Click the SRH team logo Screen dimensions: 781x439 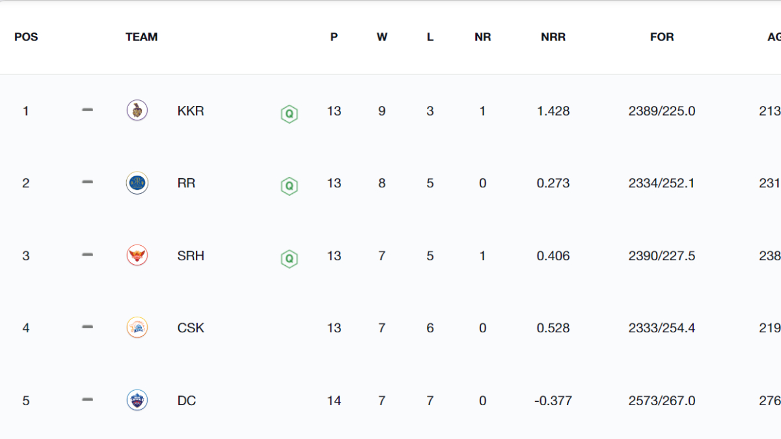coord(137,256)
